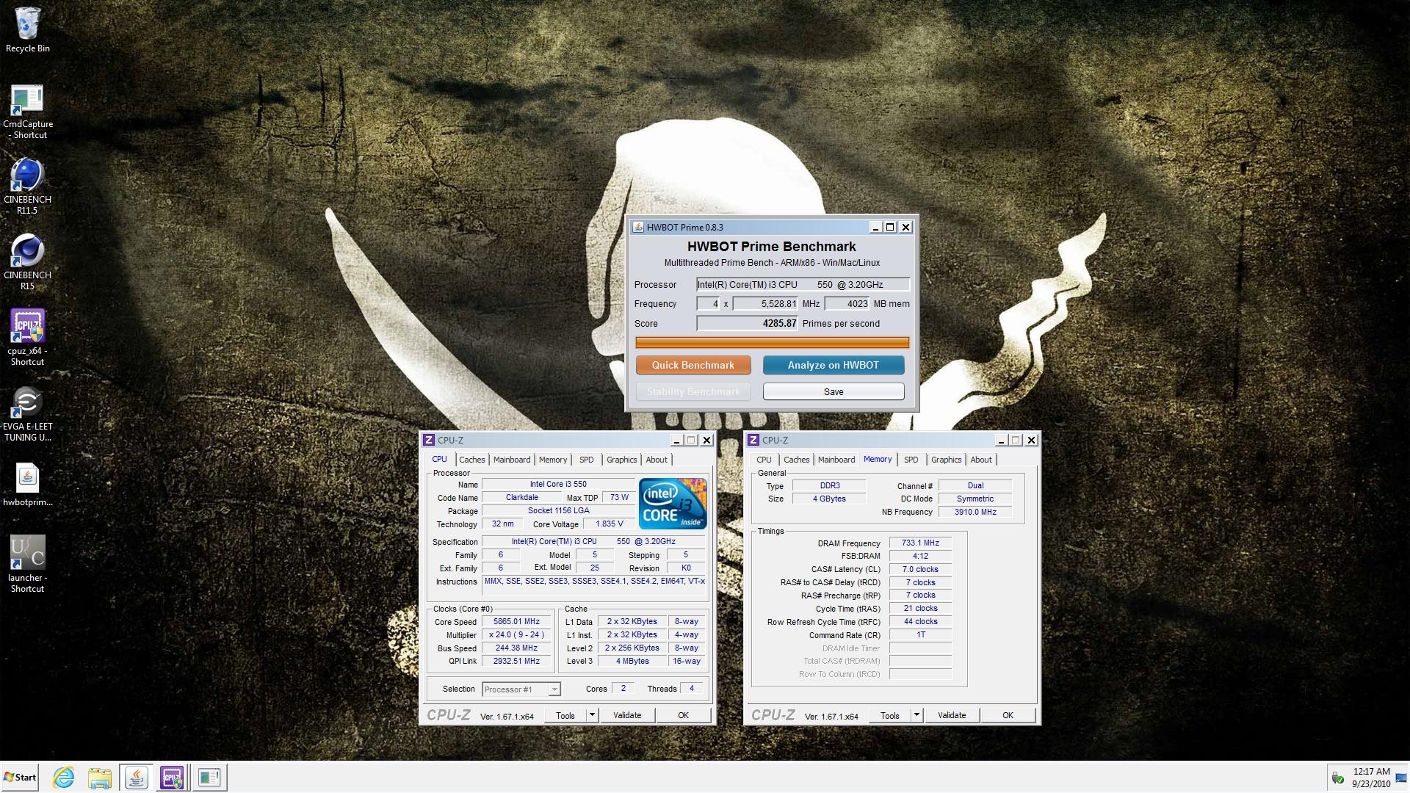The width and height of the screenshot is (1410, 793).
Task: Click HWBOT Prime title bar Java icon
Action: click(x=638, y=228)
